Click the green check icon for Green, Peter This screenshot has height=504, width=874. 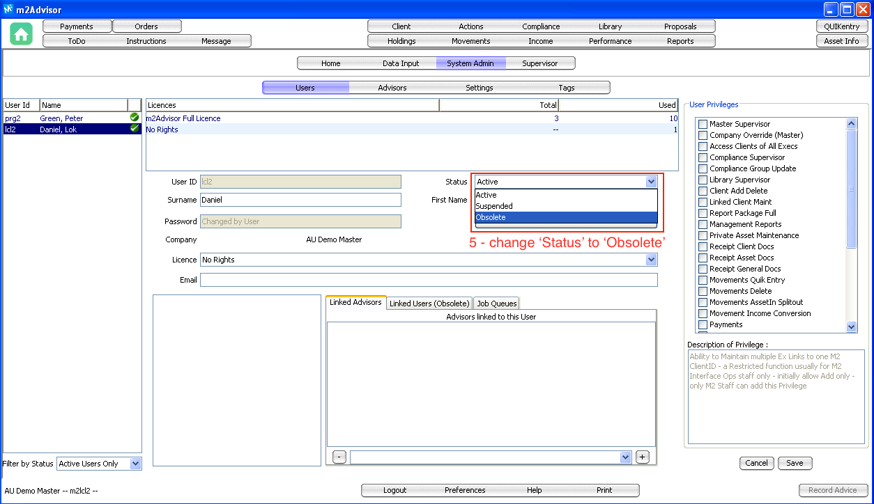click(135, 118)
